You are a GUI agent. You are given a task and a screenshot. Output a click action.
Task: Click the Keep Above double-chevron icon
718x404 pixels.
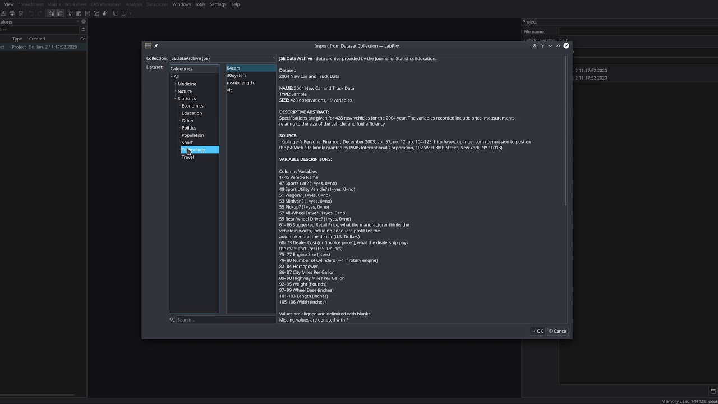534,45
